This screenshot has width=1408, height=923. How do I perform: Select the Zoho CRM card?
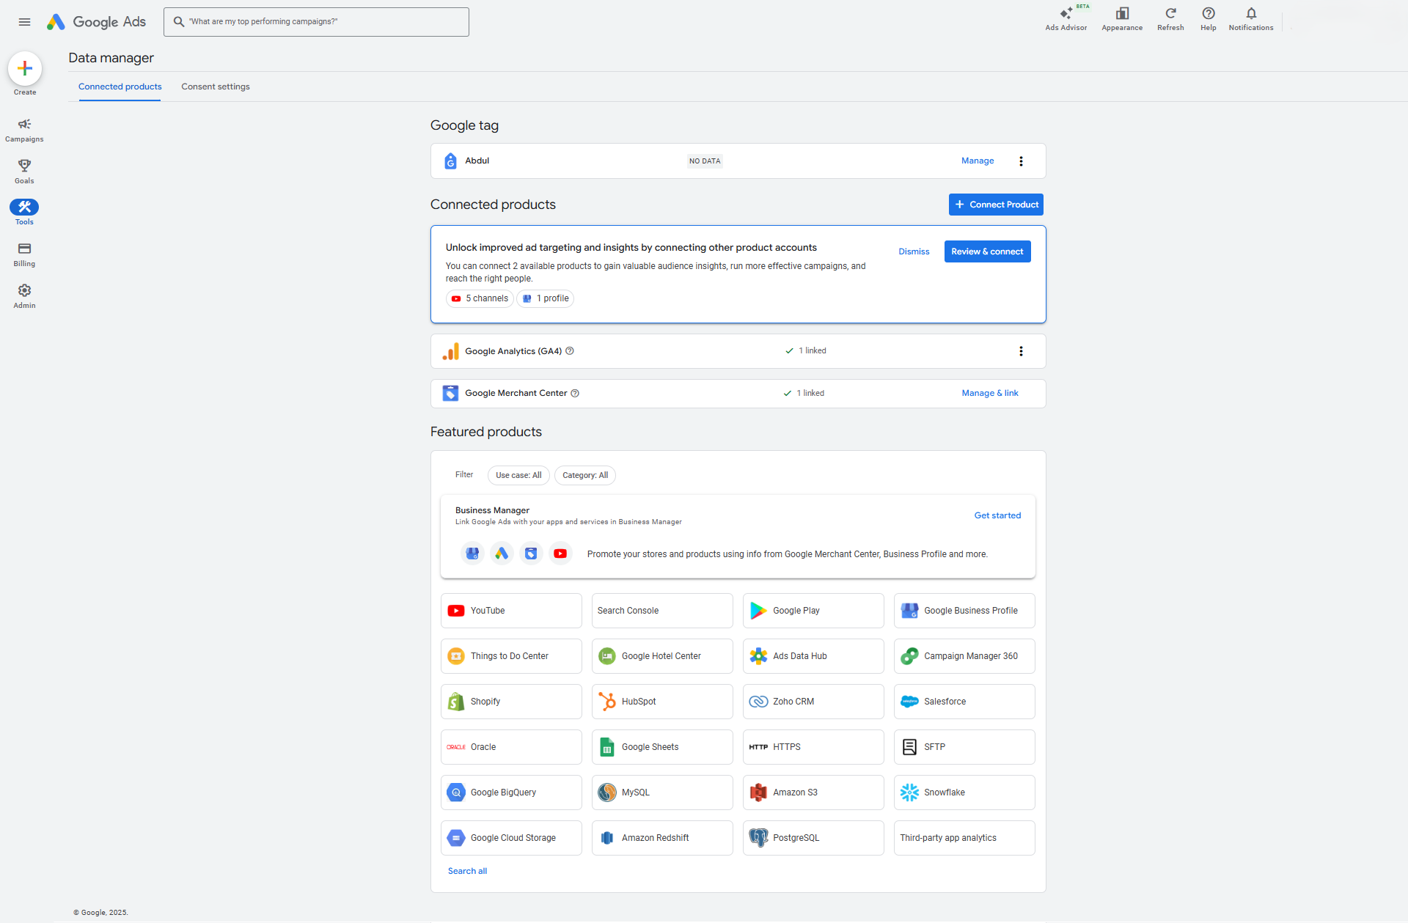click(813, 702)
